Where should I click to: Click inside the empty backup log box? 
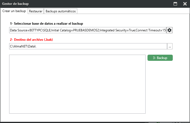[x=77, y=84]
